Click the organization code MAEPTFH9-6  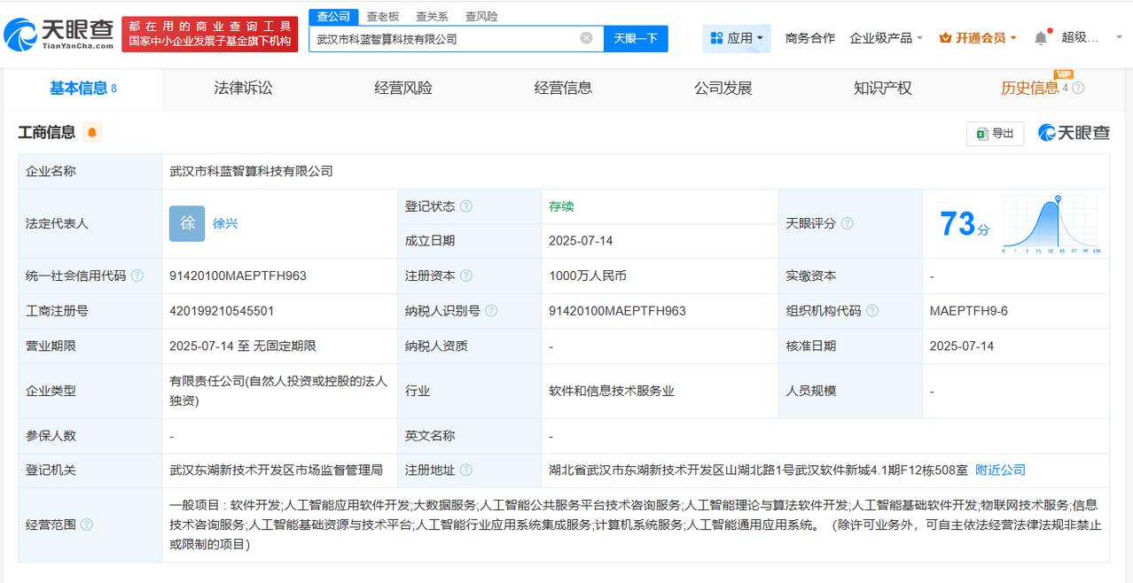(969, 311)
